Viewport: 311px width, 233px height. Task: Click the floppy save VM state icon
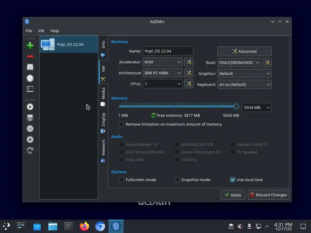pyautogui.click(x=30, y=118)
